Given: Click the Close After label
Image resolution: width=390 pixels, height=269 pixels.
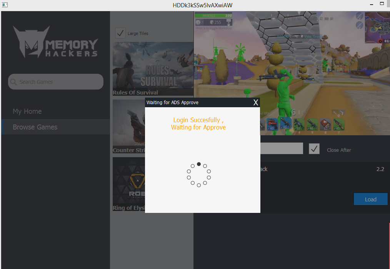Looking at the screenshot, I should pos(339,150).
